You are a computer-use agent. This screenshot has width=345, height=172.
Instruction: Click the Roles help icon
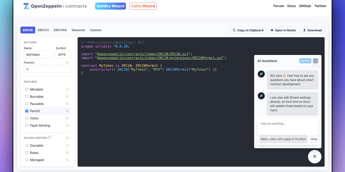point(67,153)
